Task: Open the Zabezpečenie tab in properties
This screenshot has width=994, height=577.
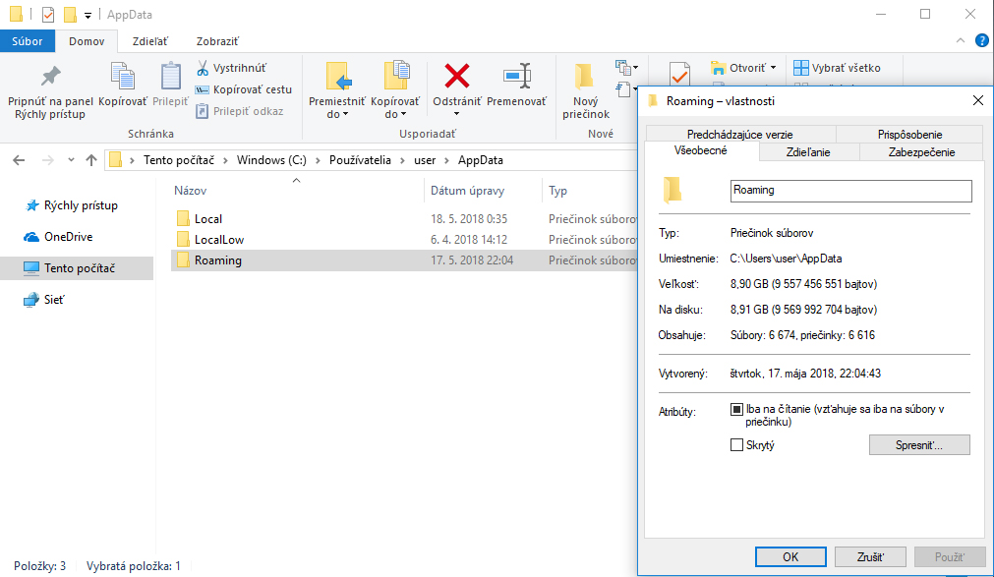Action: click(921, 152)
